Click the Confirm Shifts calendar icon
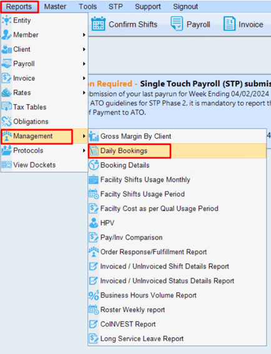The image size is (271, 354). pos(98,24)
